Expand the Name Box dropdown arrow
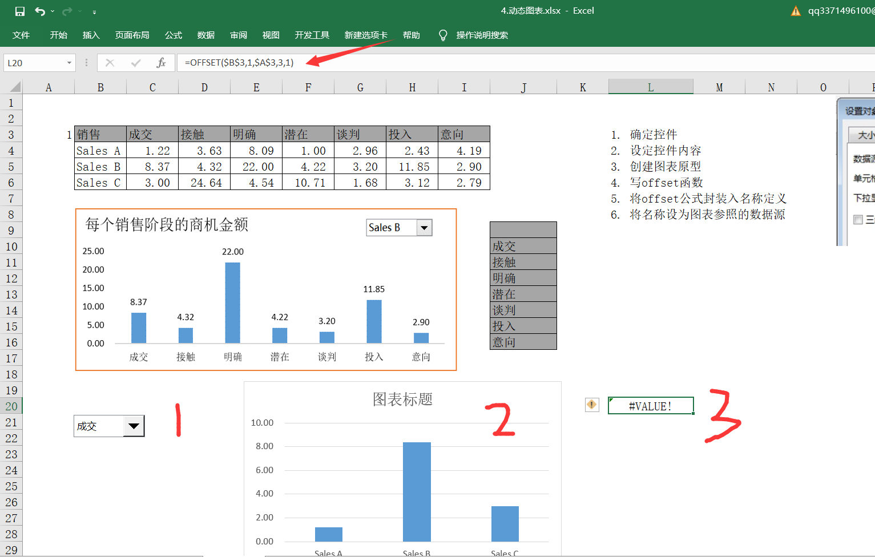This screenshot has height=557, width=875. [70, 63]
